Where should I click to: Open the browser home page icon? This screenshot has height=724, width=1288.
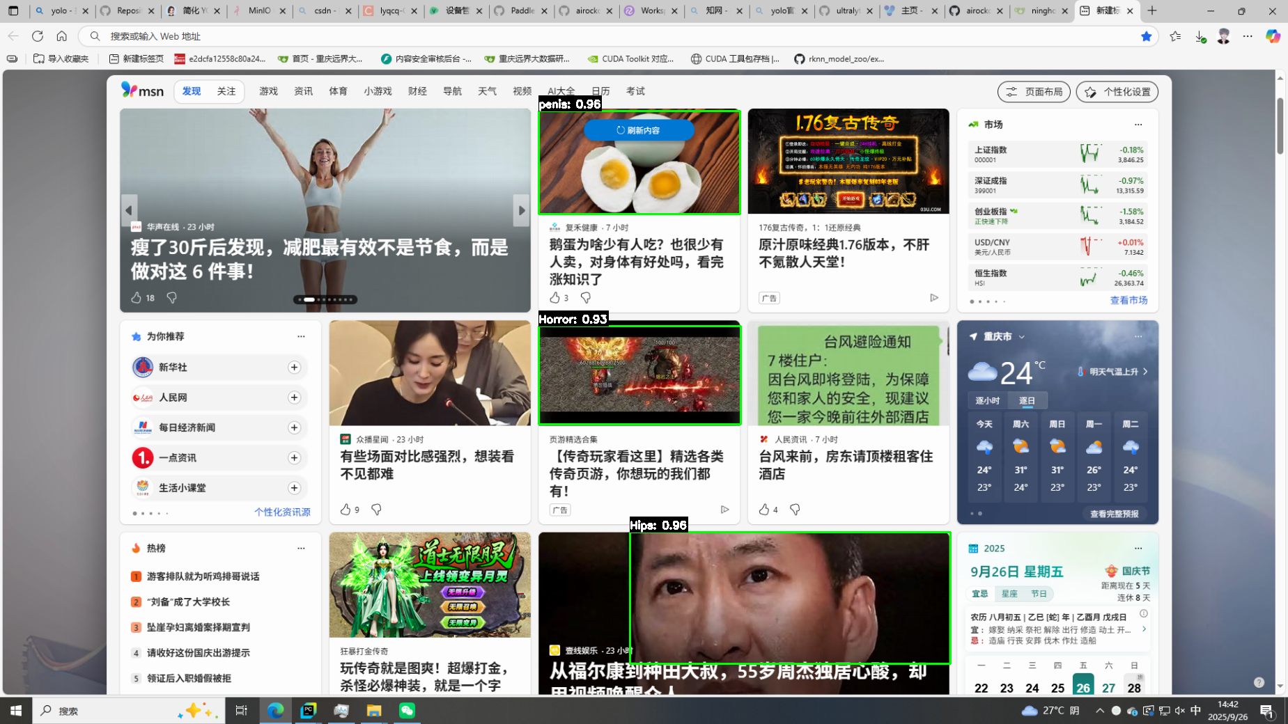point(62,36)
